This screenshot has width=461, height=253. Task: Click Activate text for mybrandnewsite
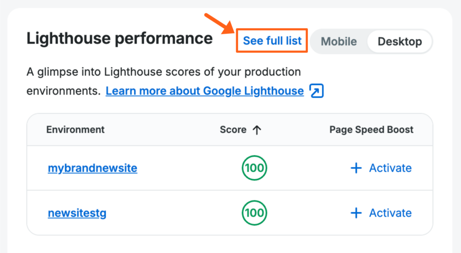pyautogui.click(x=390, y=168)
